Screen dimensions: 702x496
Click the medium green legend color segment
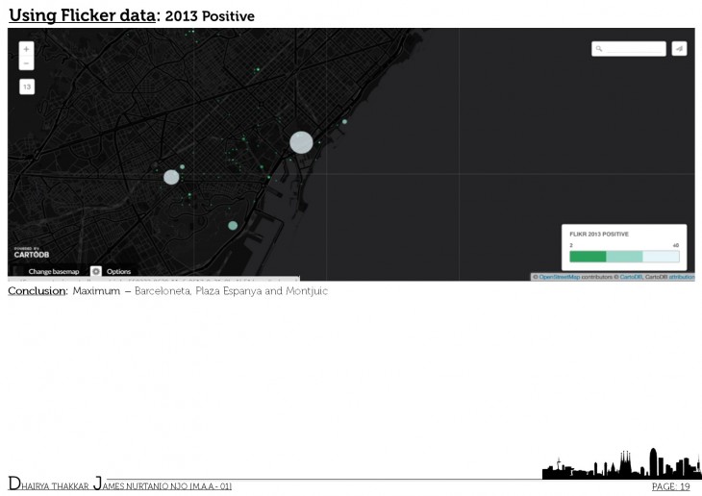point(624,257)
